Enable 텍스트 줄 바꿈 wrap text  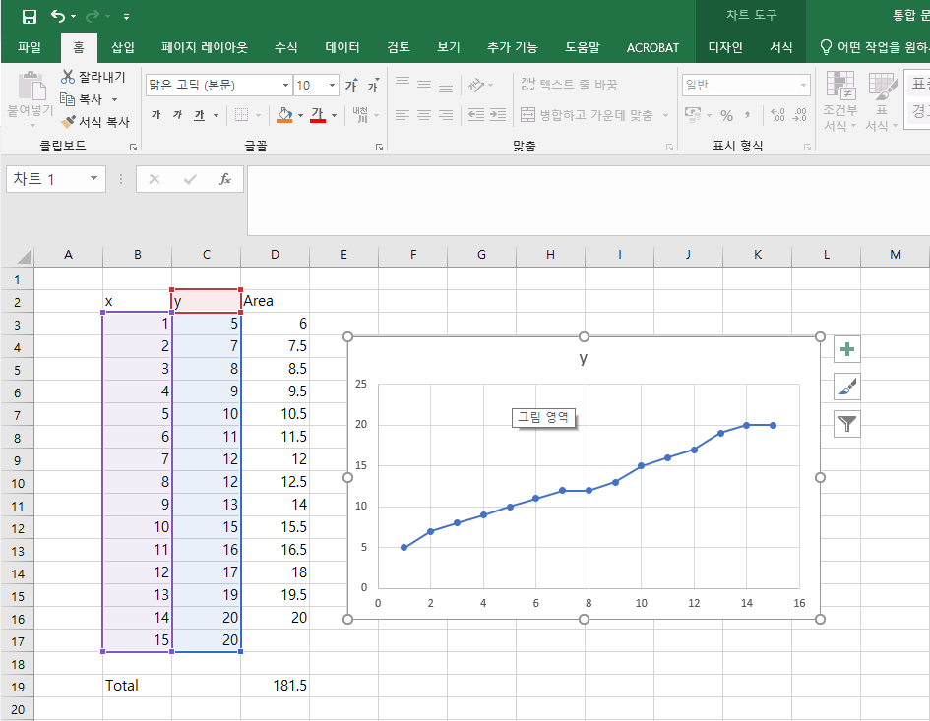tap(571, 85)
